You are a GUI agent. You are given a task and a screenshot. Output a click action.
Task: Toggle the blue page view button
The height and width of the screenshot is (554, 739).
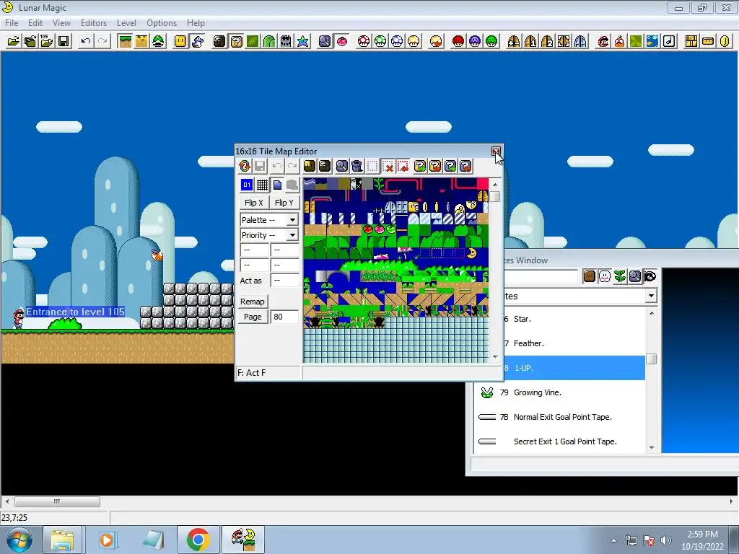pos(277,185)
